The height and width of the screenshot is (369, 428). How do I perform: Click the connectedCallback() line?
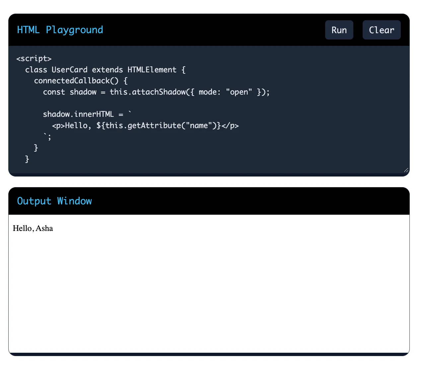click(x=81, y=81)
